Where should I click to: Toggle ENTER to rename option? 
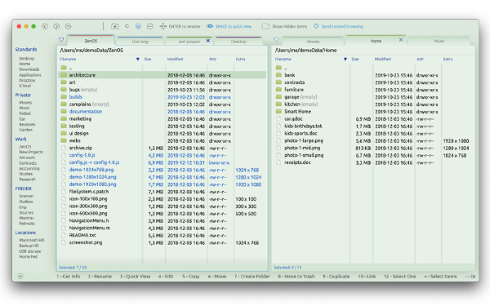(180, 27)
